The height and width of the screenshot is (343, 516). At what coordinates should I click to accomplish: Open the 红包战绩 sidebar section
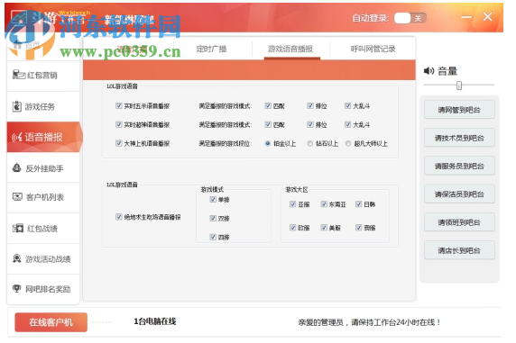43,229
